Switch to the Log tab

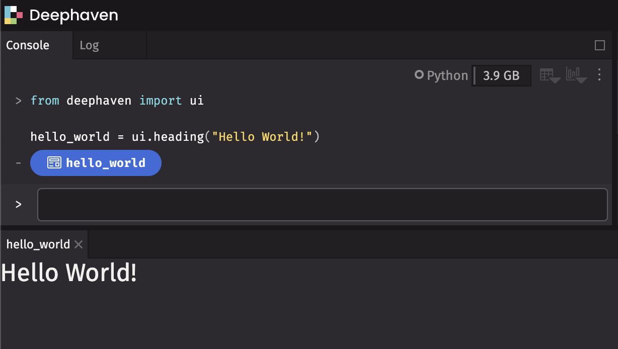(89, 45)
